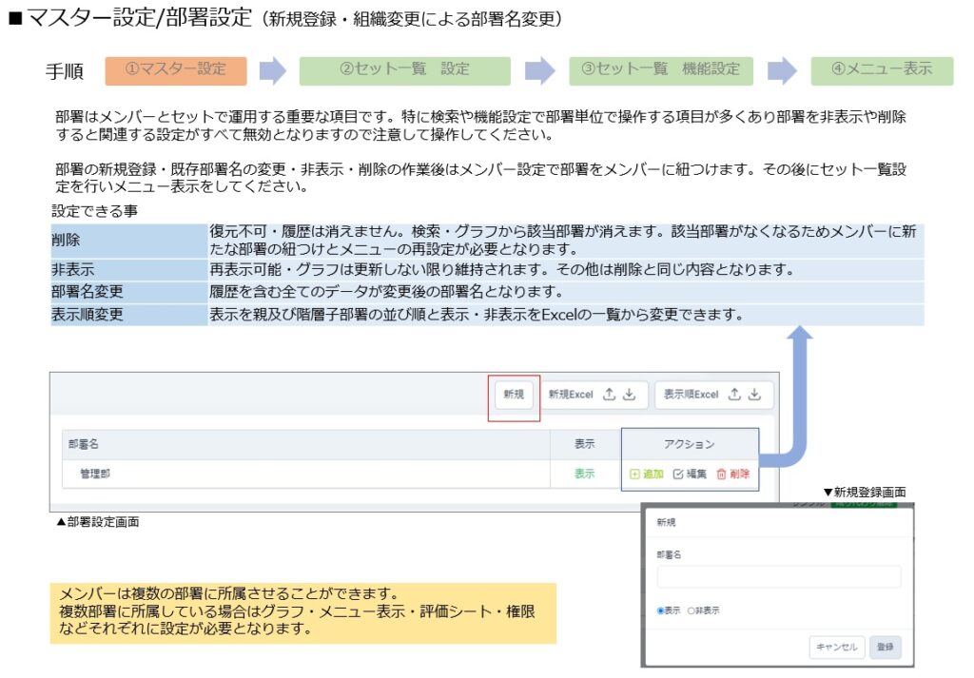Open step ①マスター設定
This screenshot has height=678, width=974.
pos(176,69)
